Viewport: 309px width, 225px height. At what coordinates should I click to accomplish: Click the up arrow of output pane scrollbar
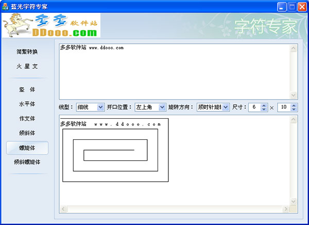pyautogui.click(x=294, y=120)
